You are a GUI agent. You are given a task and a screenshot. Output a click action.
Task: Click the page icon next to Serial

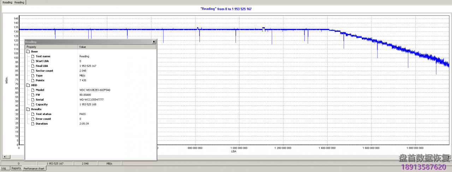coord(33,100)
